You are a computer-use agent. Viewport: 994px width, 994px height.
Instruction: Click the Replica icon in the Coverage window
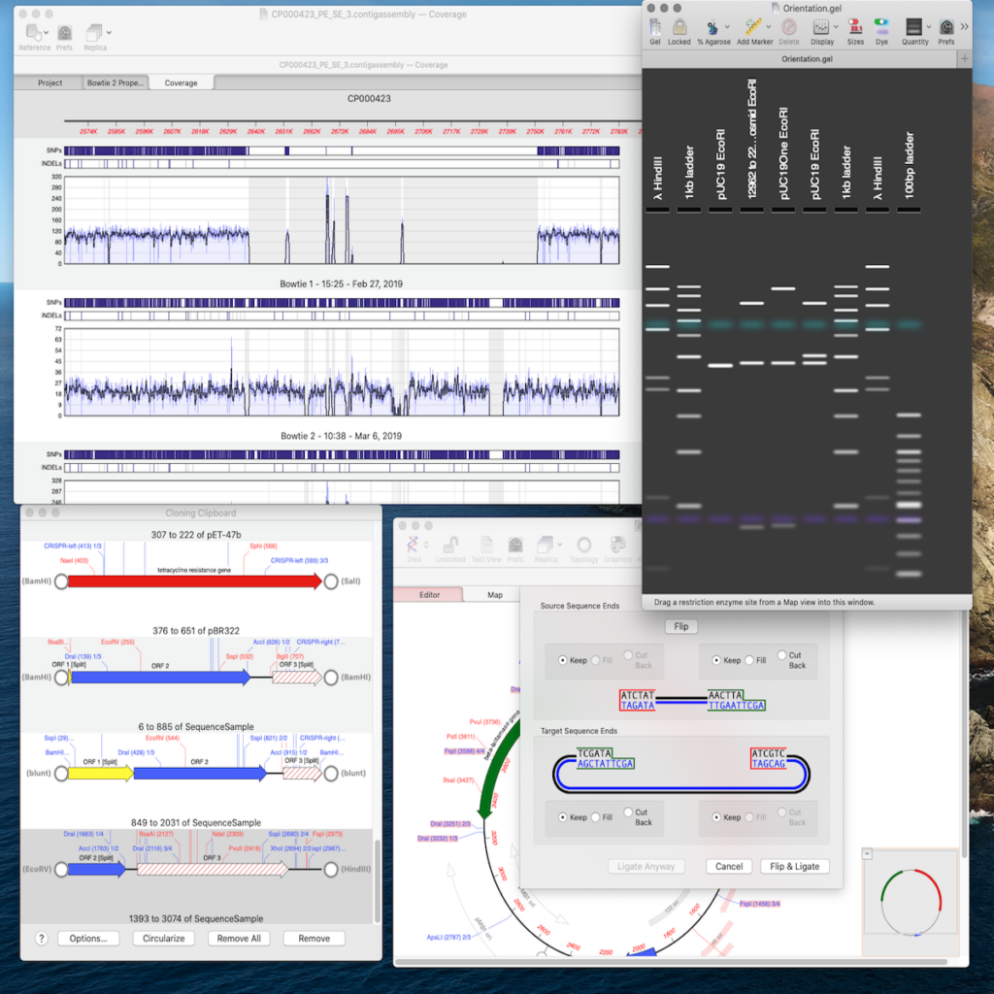[94, 32]
